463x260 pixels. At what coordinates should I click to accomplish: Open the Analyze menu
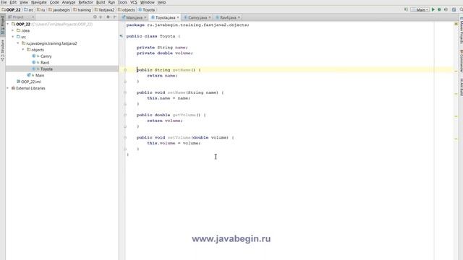click(x=69, y=2)
